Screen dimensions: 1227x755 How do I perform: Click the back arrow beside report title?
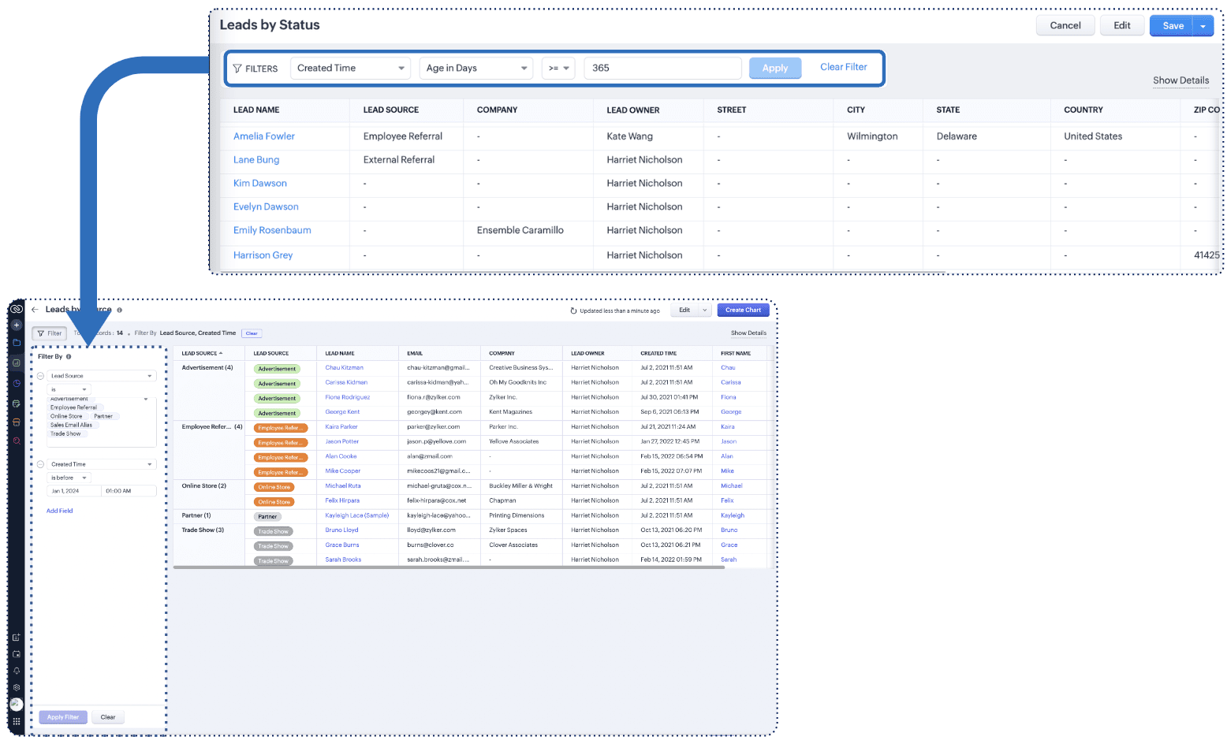(35, 310)
